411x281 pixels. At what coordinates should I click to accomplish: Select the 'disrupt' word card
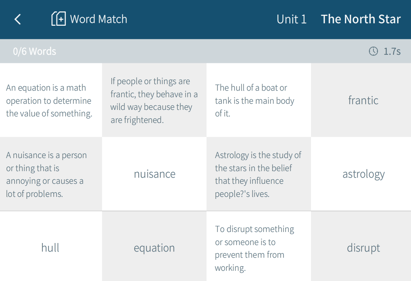[x=363, y=248]
